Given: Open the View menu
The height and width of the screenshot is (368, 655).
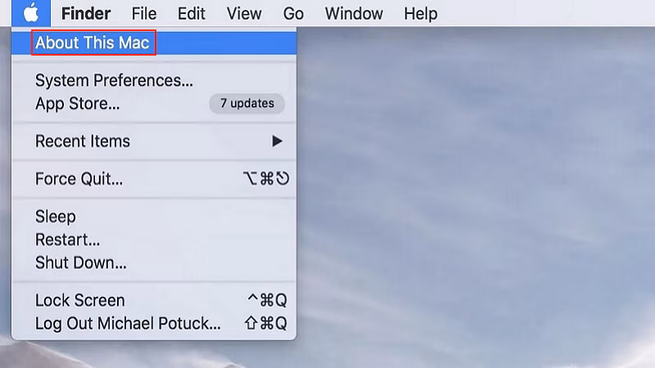Looking at the screenshot, I should pyautogui.click(x=244, y=14).
